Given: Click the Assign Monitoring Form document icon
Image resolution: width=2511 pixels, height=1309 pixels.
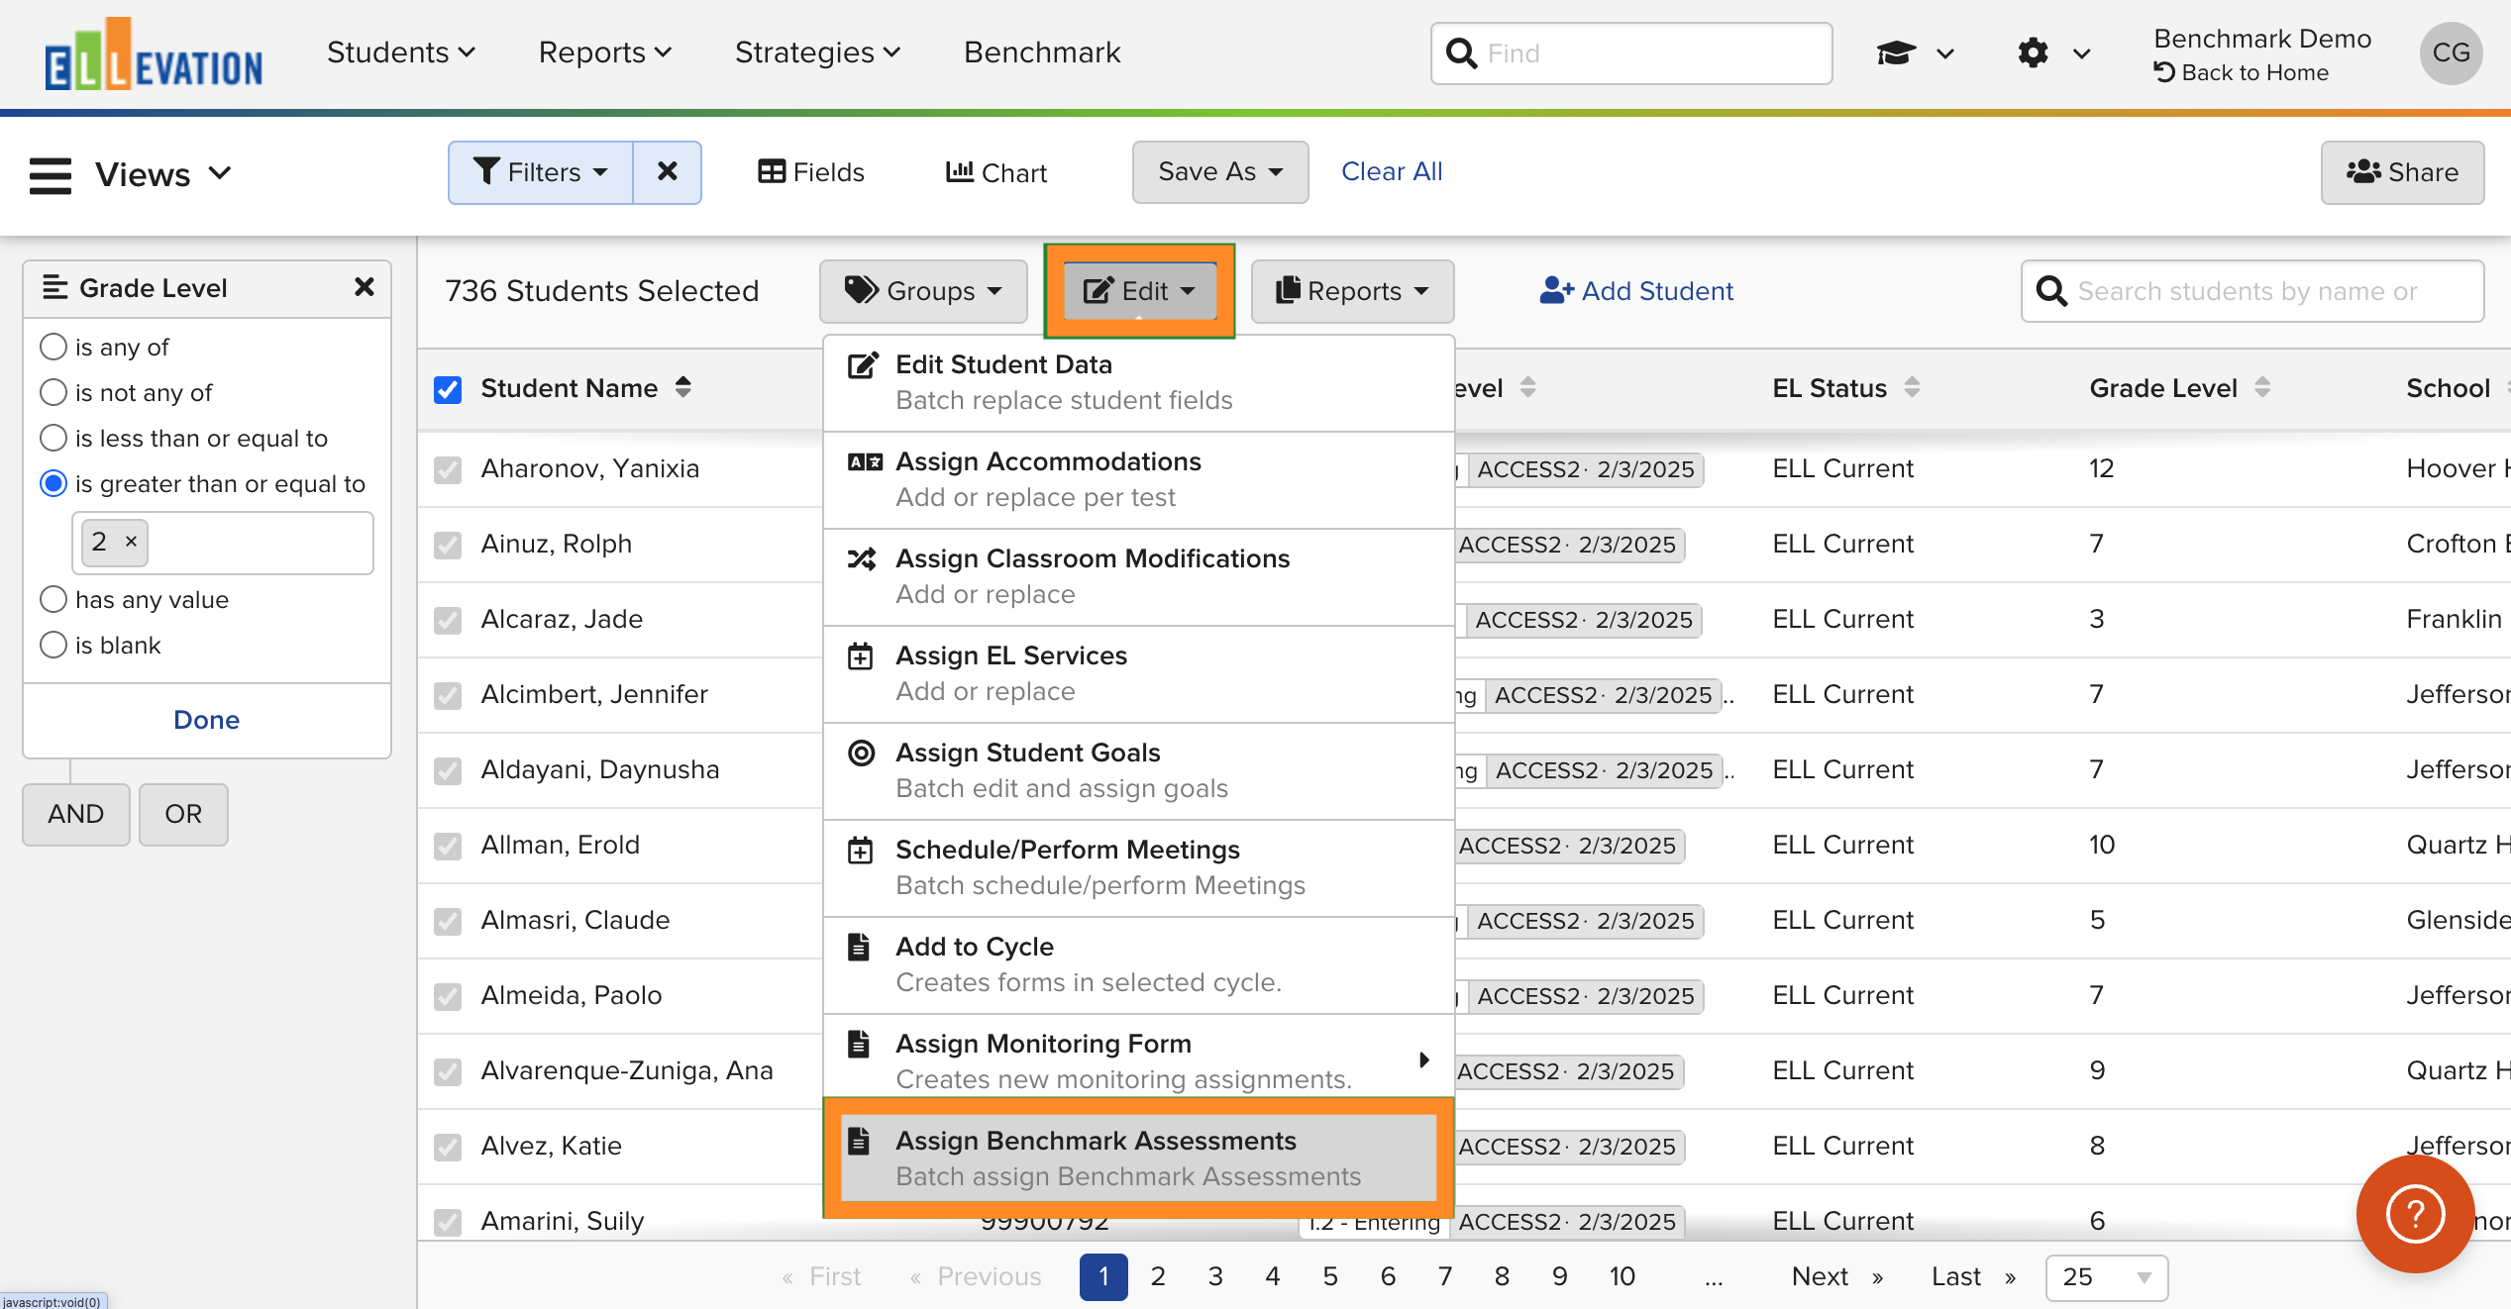Looking at the screenshot, I should 860,1045.
